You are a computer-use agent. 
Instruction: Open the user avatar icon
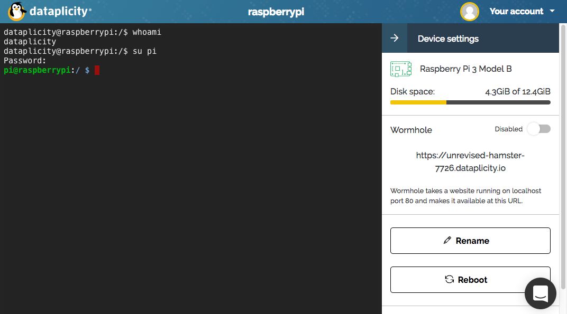point(469,12)
